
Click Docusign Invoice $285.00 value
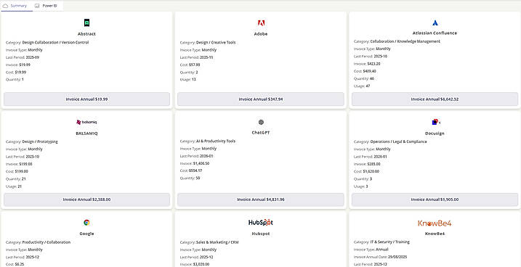[x=373, y=164]
